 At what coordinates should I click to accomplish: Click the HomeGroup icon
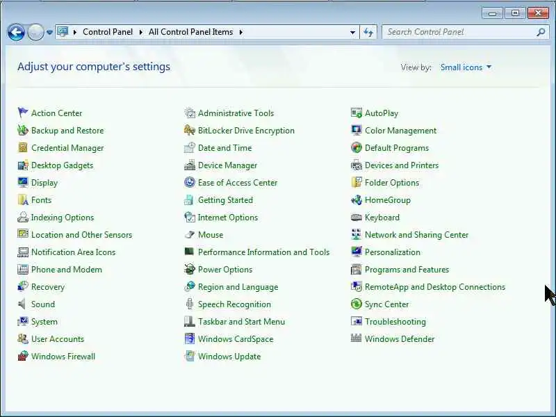pyautogui.click(x=357, y=199)
